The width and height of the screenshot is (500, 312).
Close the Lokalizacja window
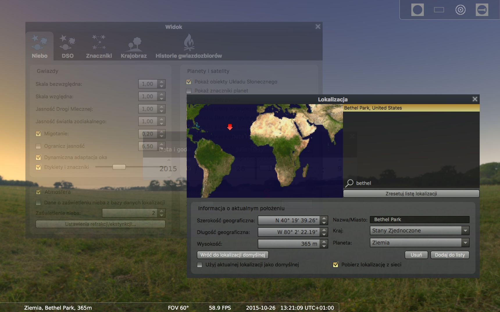click(475, 99)
